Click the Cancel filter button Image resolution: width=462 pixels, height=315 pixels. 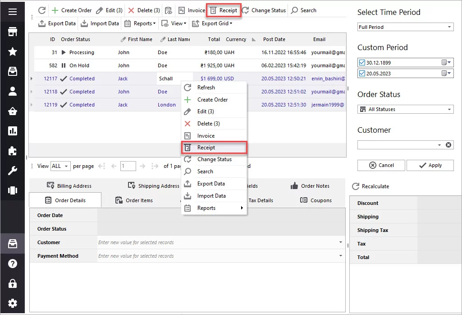click(x=381, y=165)
